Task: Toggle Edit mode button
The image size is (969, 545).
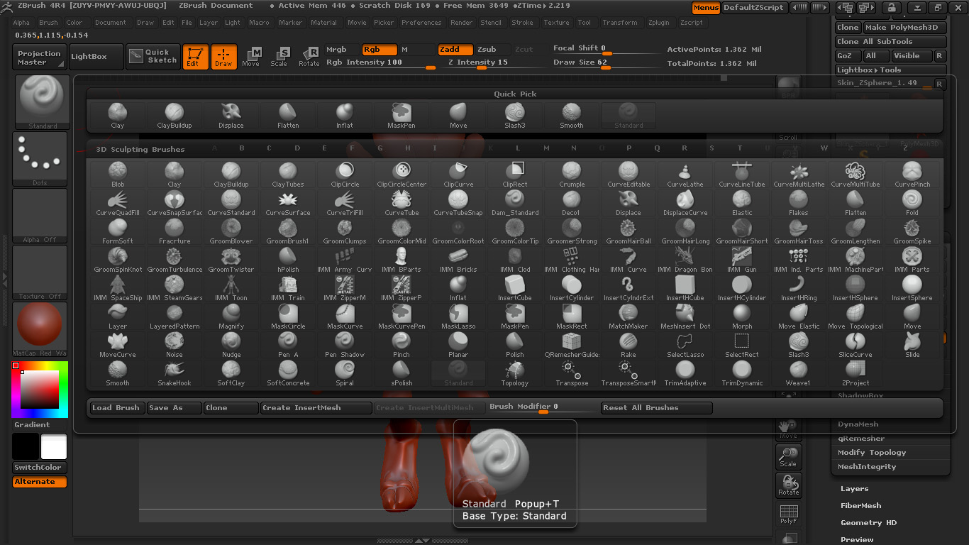Action: point(195,57)
